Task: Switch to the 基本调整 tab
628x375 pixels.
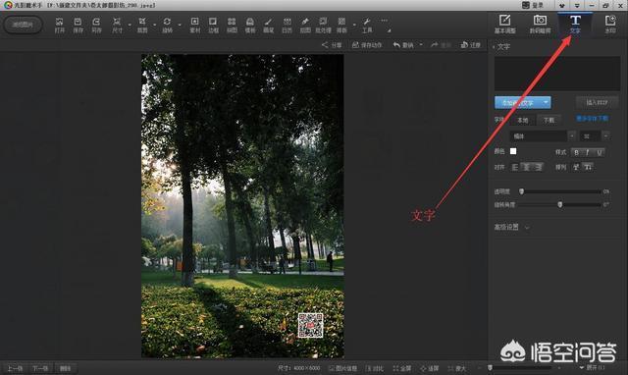Action: tap(505, 25)
